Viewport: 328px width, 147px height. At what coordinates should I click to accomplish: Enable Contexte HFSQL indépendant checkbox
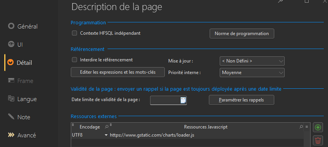point(75,33)
